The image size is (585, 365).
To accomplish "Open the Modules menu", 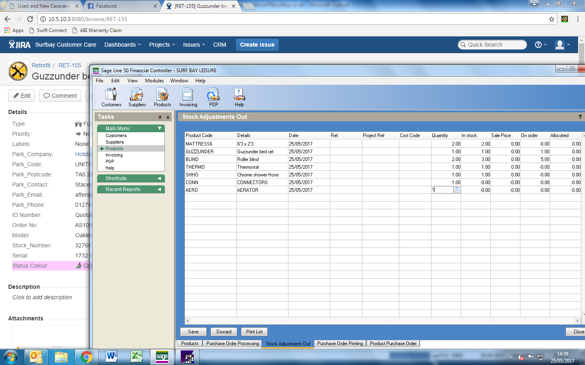I will point(154,81).
